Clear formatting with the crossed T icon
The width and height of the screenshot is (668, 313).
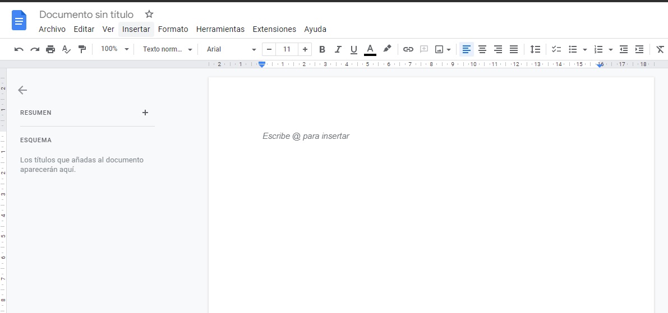coord(660,49)
